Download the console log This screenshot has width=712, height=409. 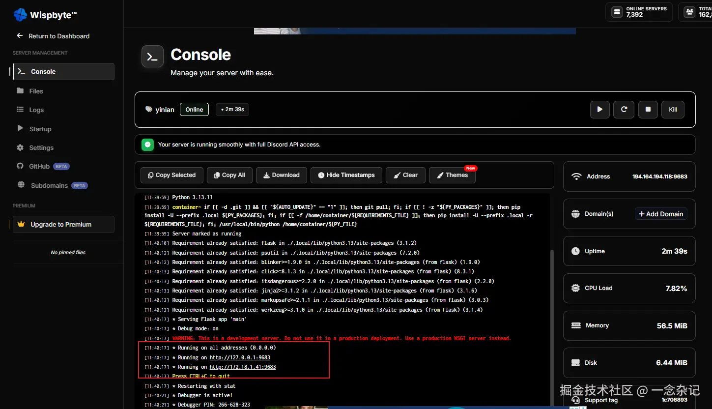coord(282,175)
